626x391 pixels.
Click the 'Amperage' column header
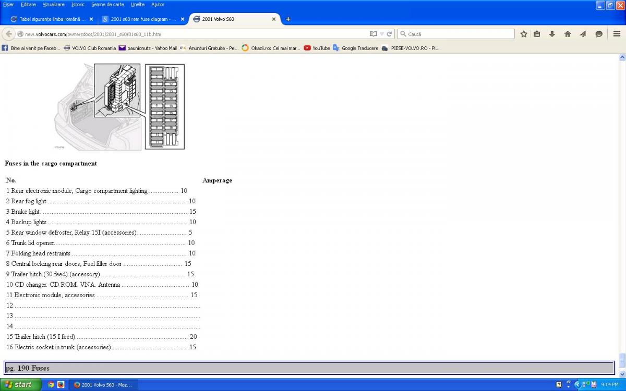[x=217, y=180]
